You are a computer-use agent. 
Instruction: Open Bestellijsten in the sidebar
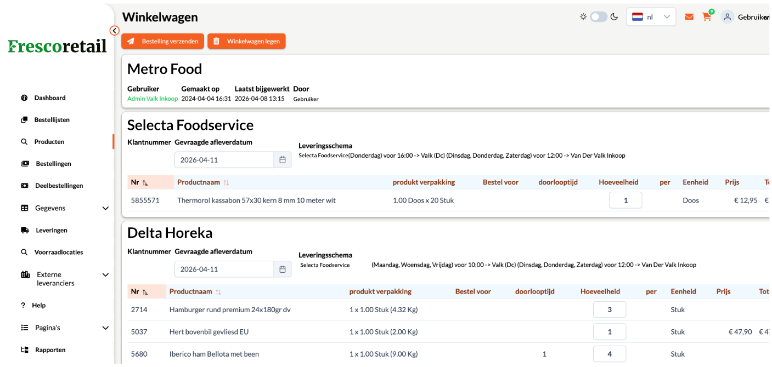tap(52, 120)
